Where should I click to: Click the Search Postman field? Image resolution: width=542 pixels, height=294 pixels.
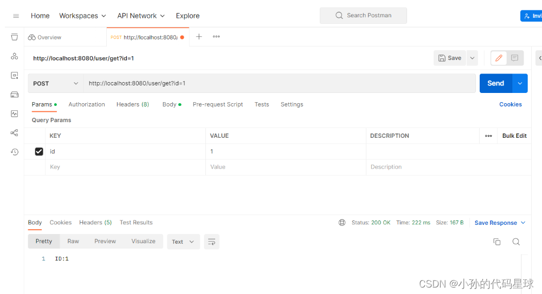coord(363,16)
